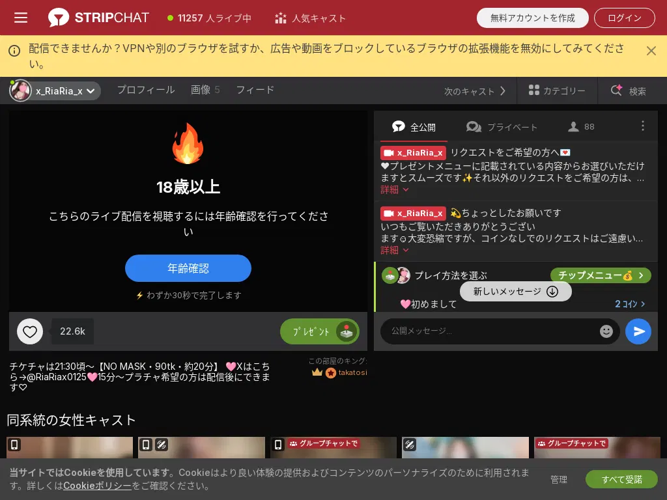Open the Cookieポリシー link
Viewport: 667px width, 500px height.
[97, 486]
